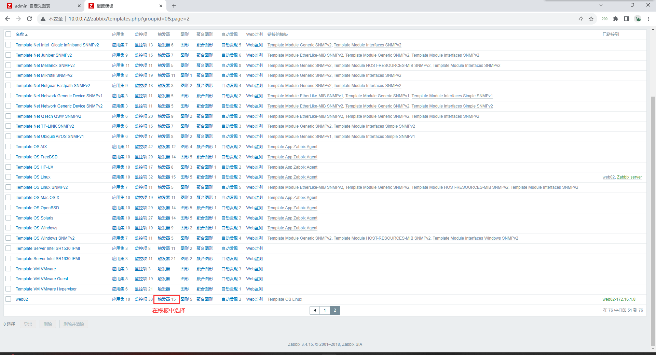Open the tab search dropdown arrow
Viewport: 656px width, 355px height.
601,5
